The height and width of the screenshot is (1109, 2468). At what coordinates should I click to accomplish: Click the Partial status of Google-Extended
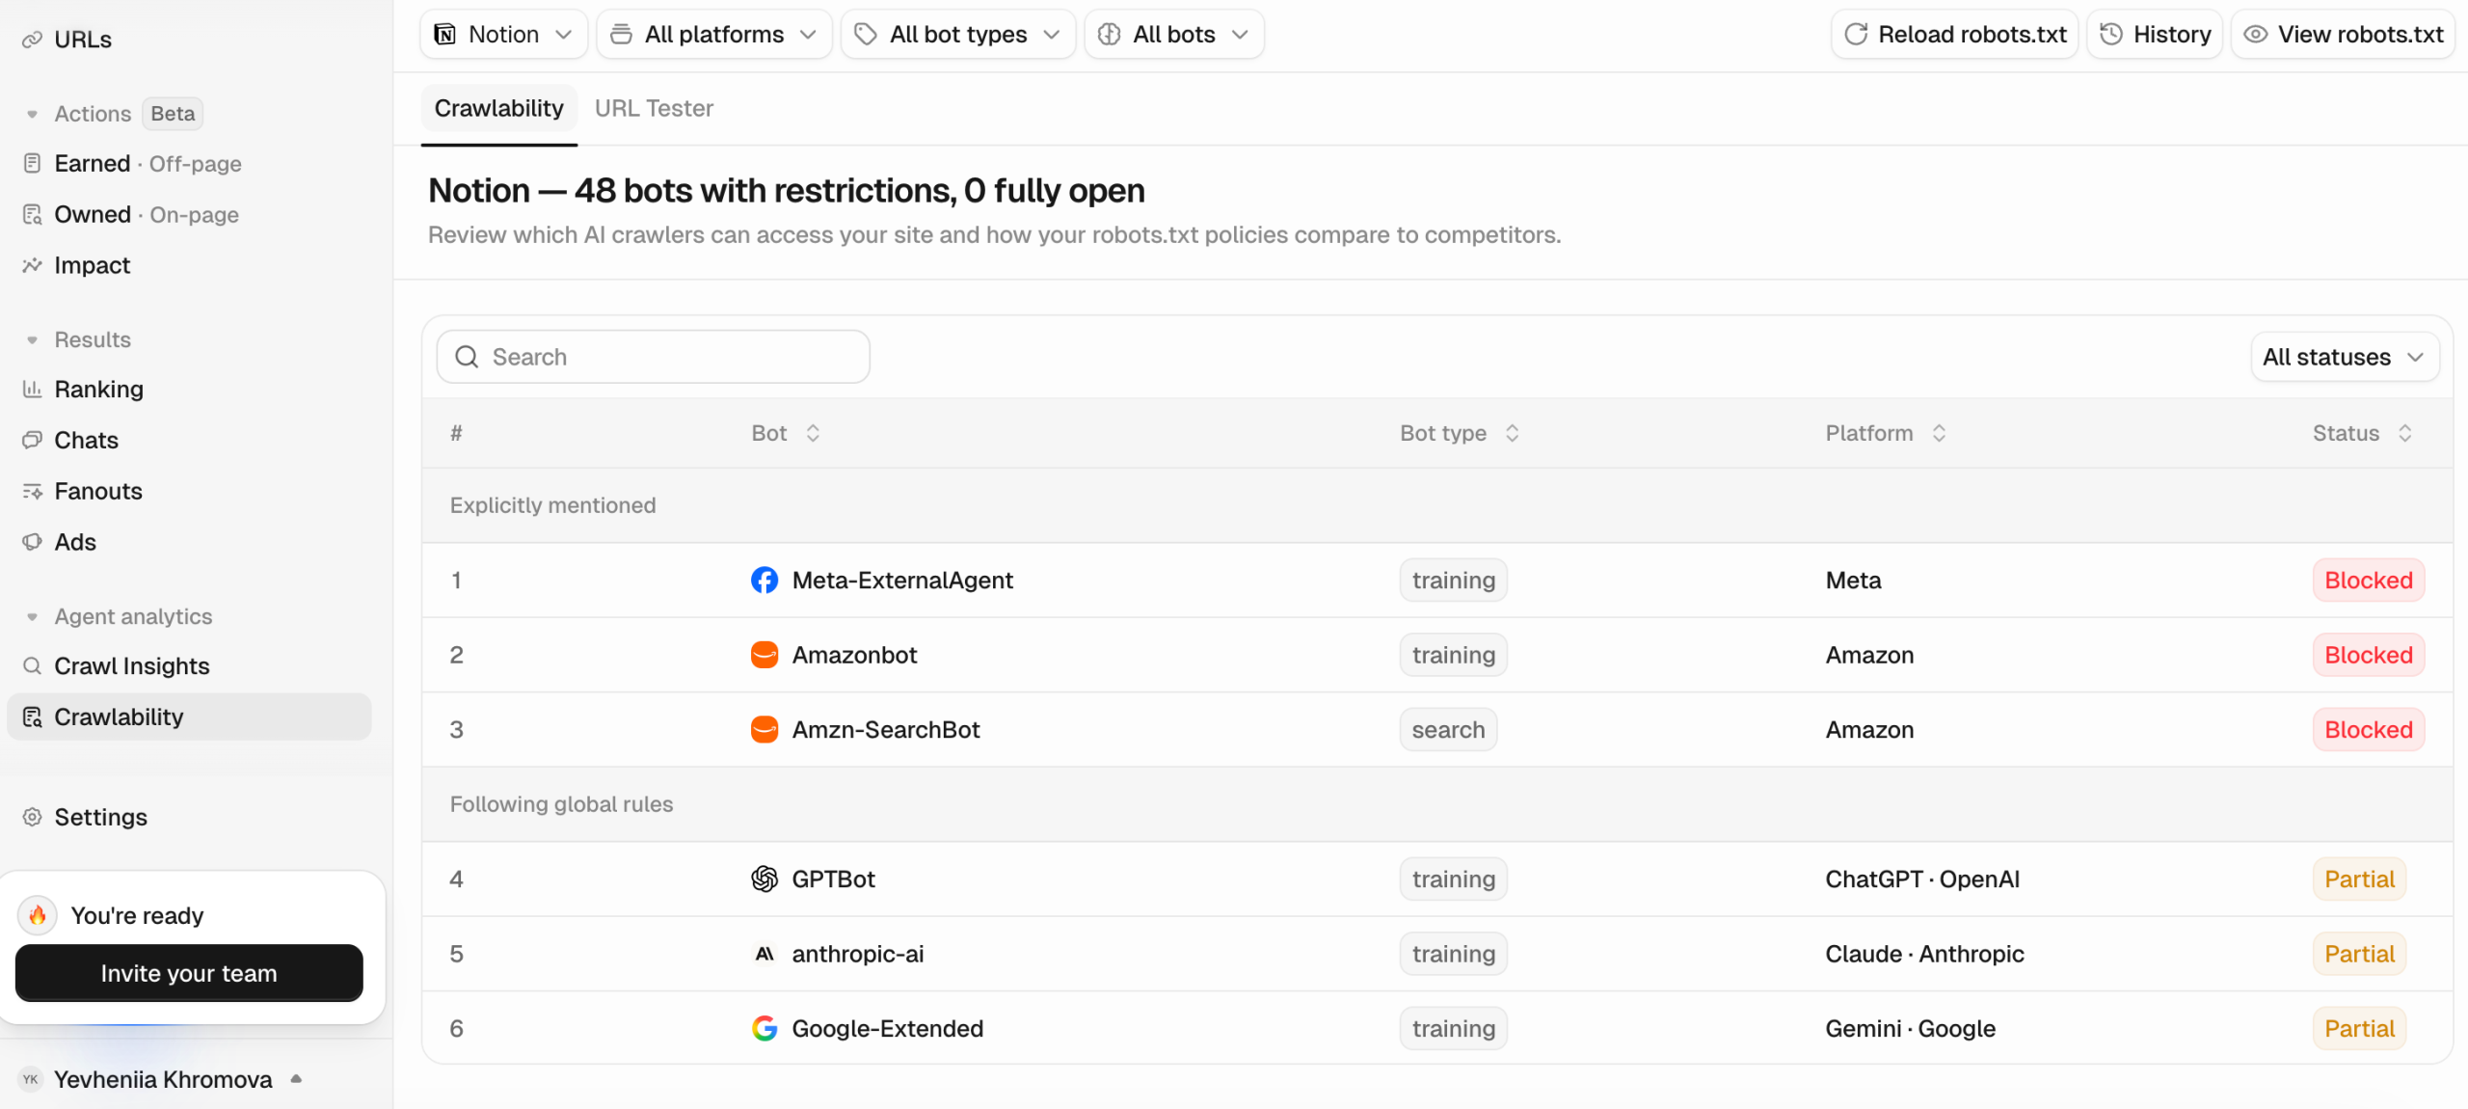(x=2359, y=1028)
